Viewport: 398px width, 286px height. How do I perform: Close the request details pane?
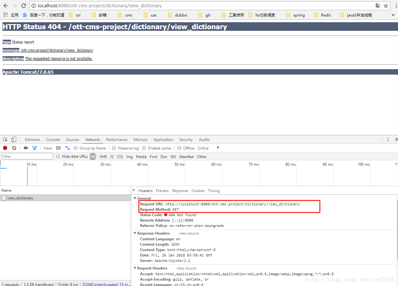pos(134,190)
